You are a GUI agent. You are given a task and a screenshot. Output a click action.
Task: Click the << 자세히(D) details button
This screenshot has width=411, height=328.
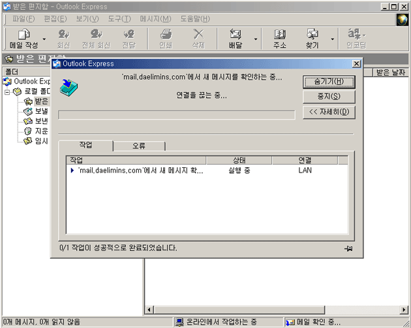click(x=329, y=112)
